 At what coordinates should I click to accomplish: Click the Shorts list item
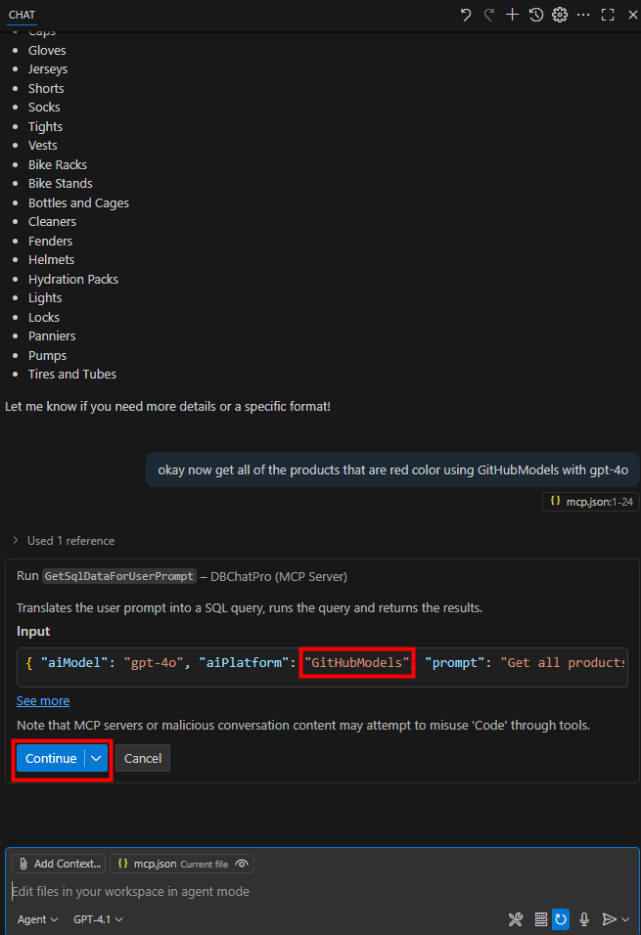point(46,89)
